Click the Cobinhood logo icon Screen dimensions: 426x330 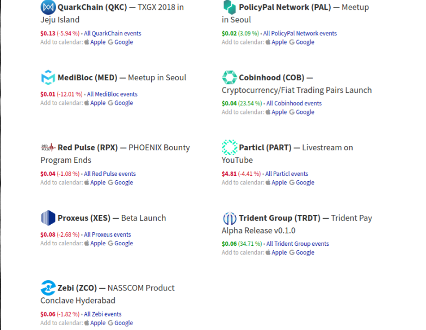229,78
